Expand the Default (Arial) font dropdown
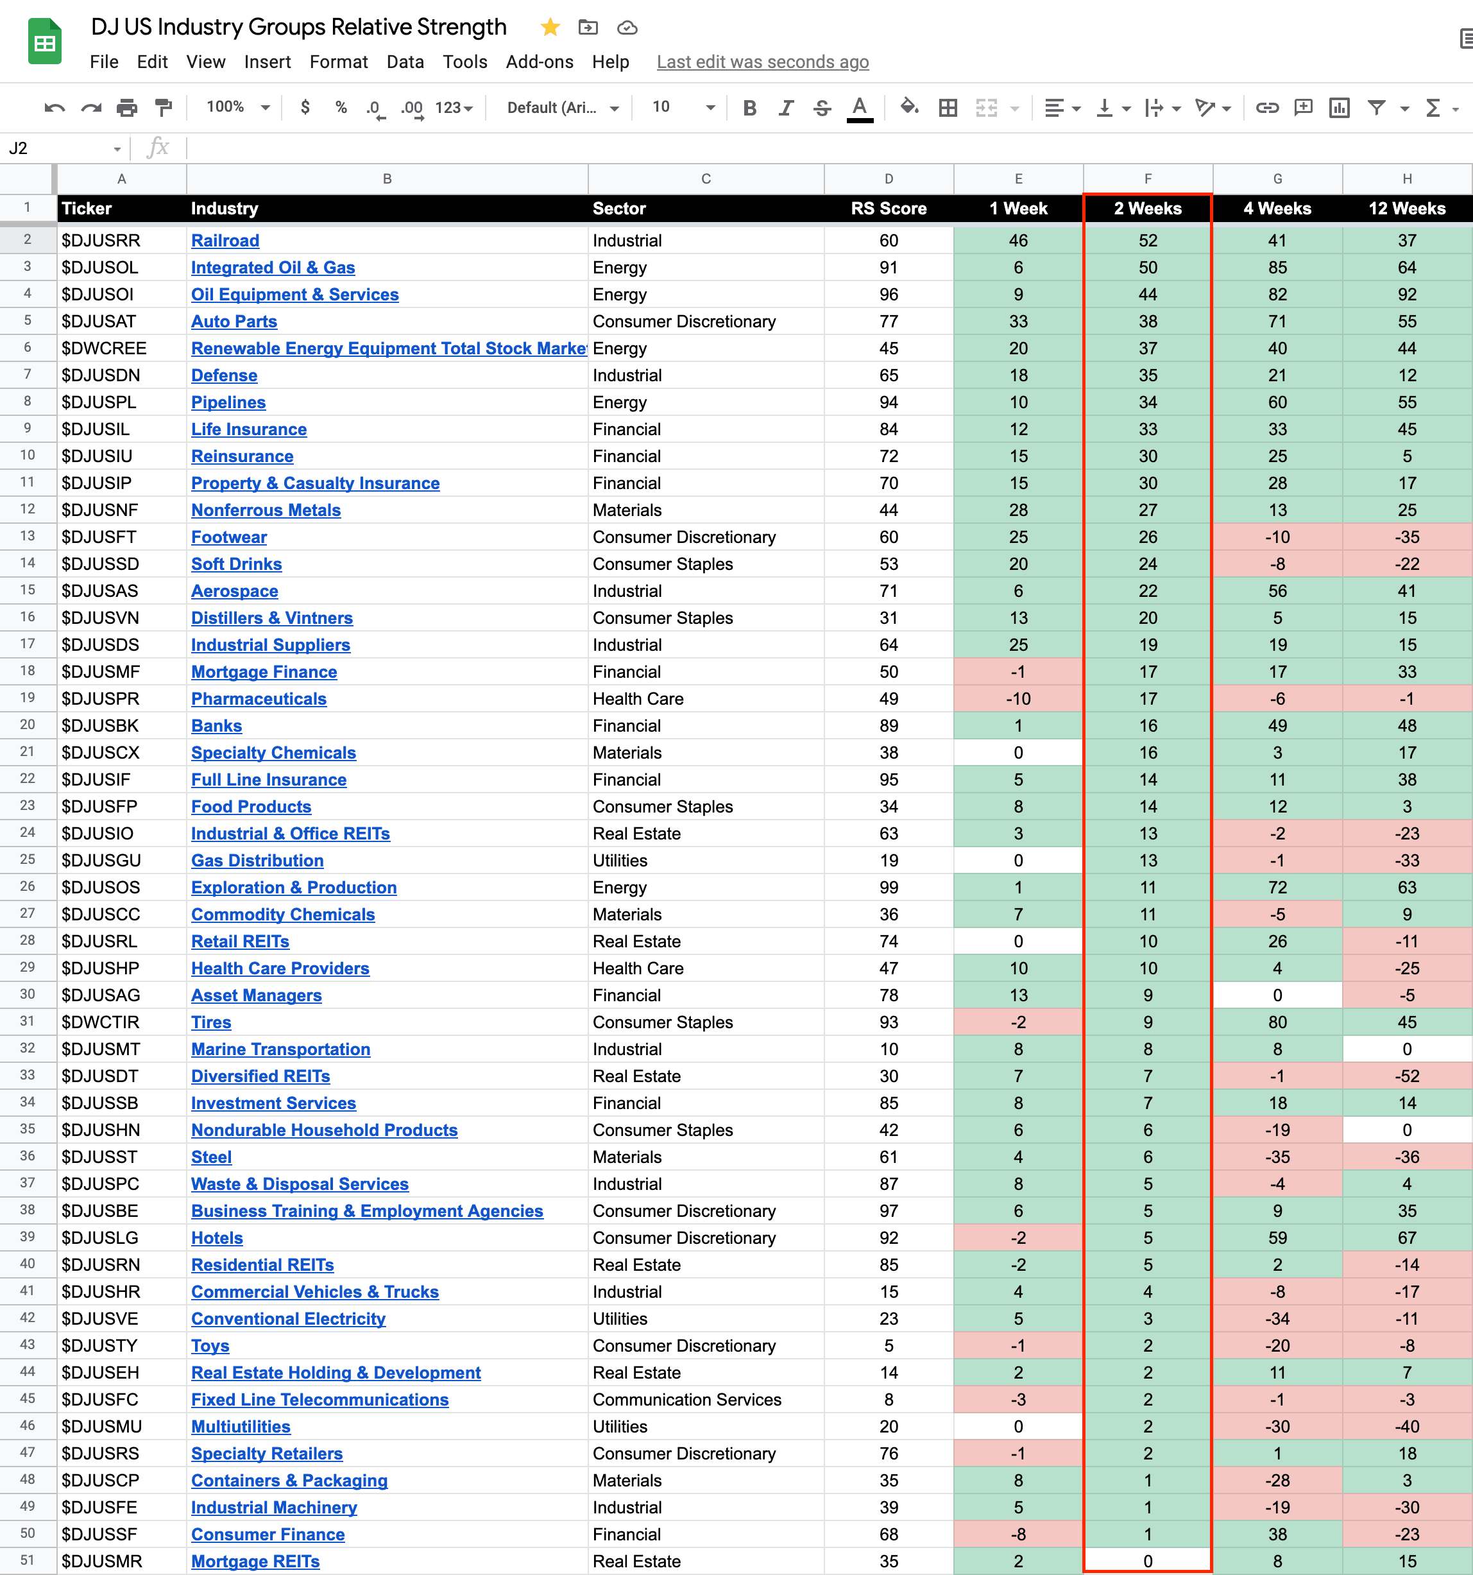Image resolution: width=1473 pixels, height=1575 pixels. [562, 108]
